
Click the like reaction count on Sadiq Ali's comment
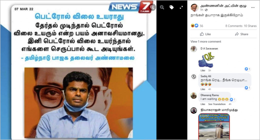[248, 88]
